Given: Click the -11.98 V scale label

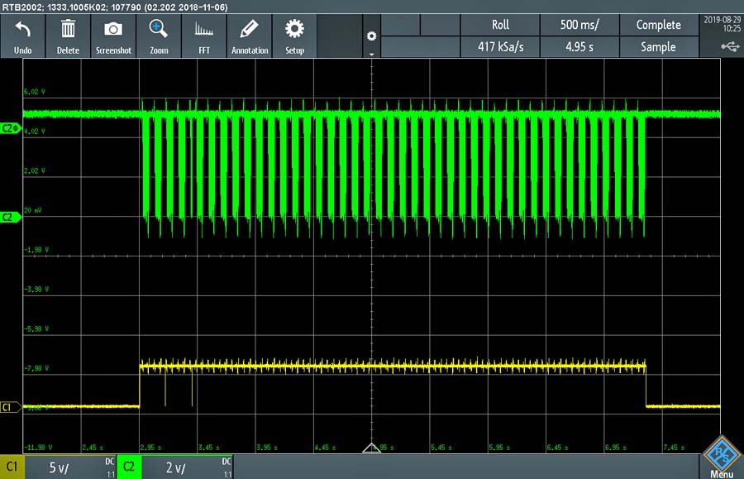Looking at the screenshot, I should (x=38, y=448).
